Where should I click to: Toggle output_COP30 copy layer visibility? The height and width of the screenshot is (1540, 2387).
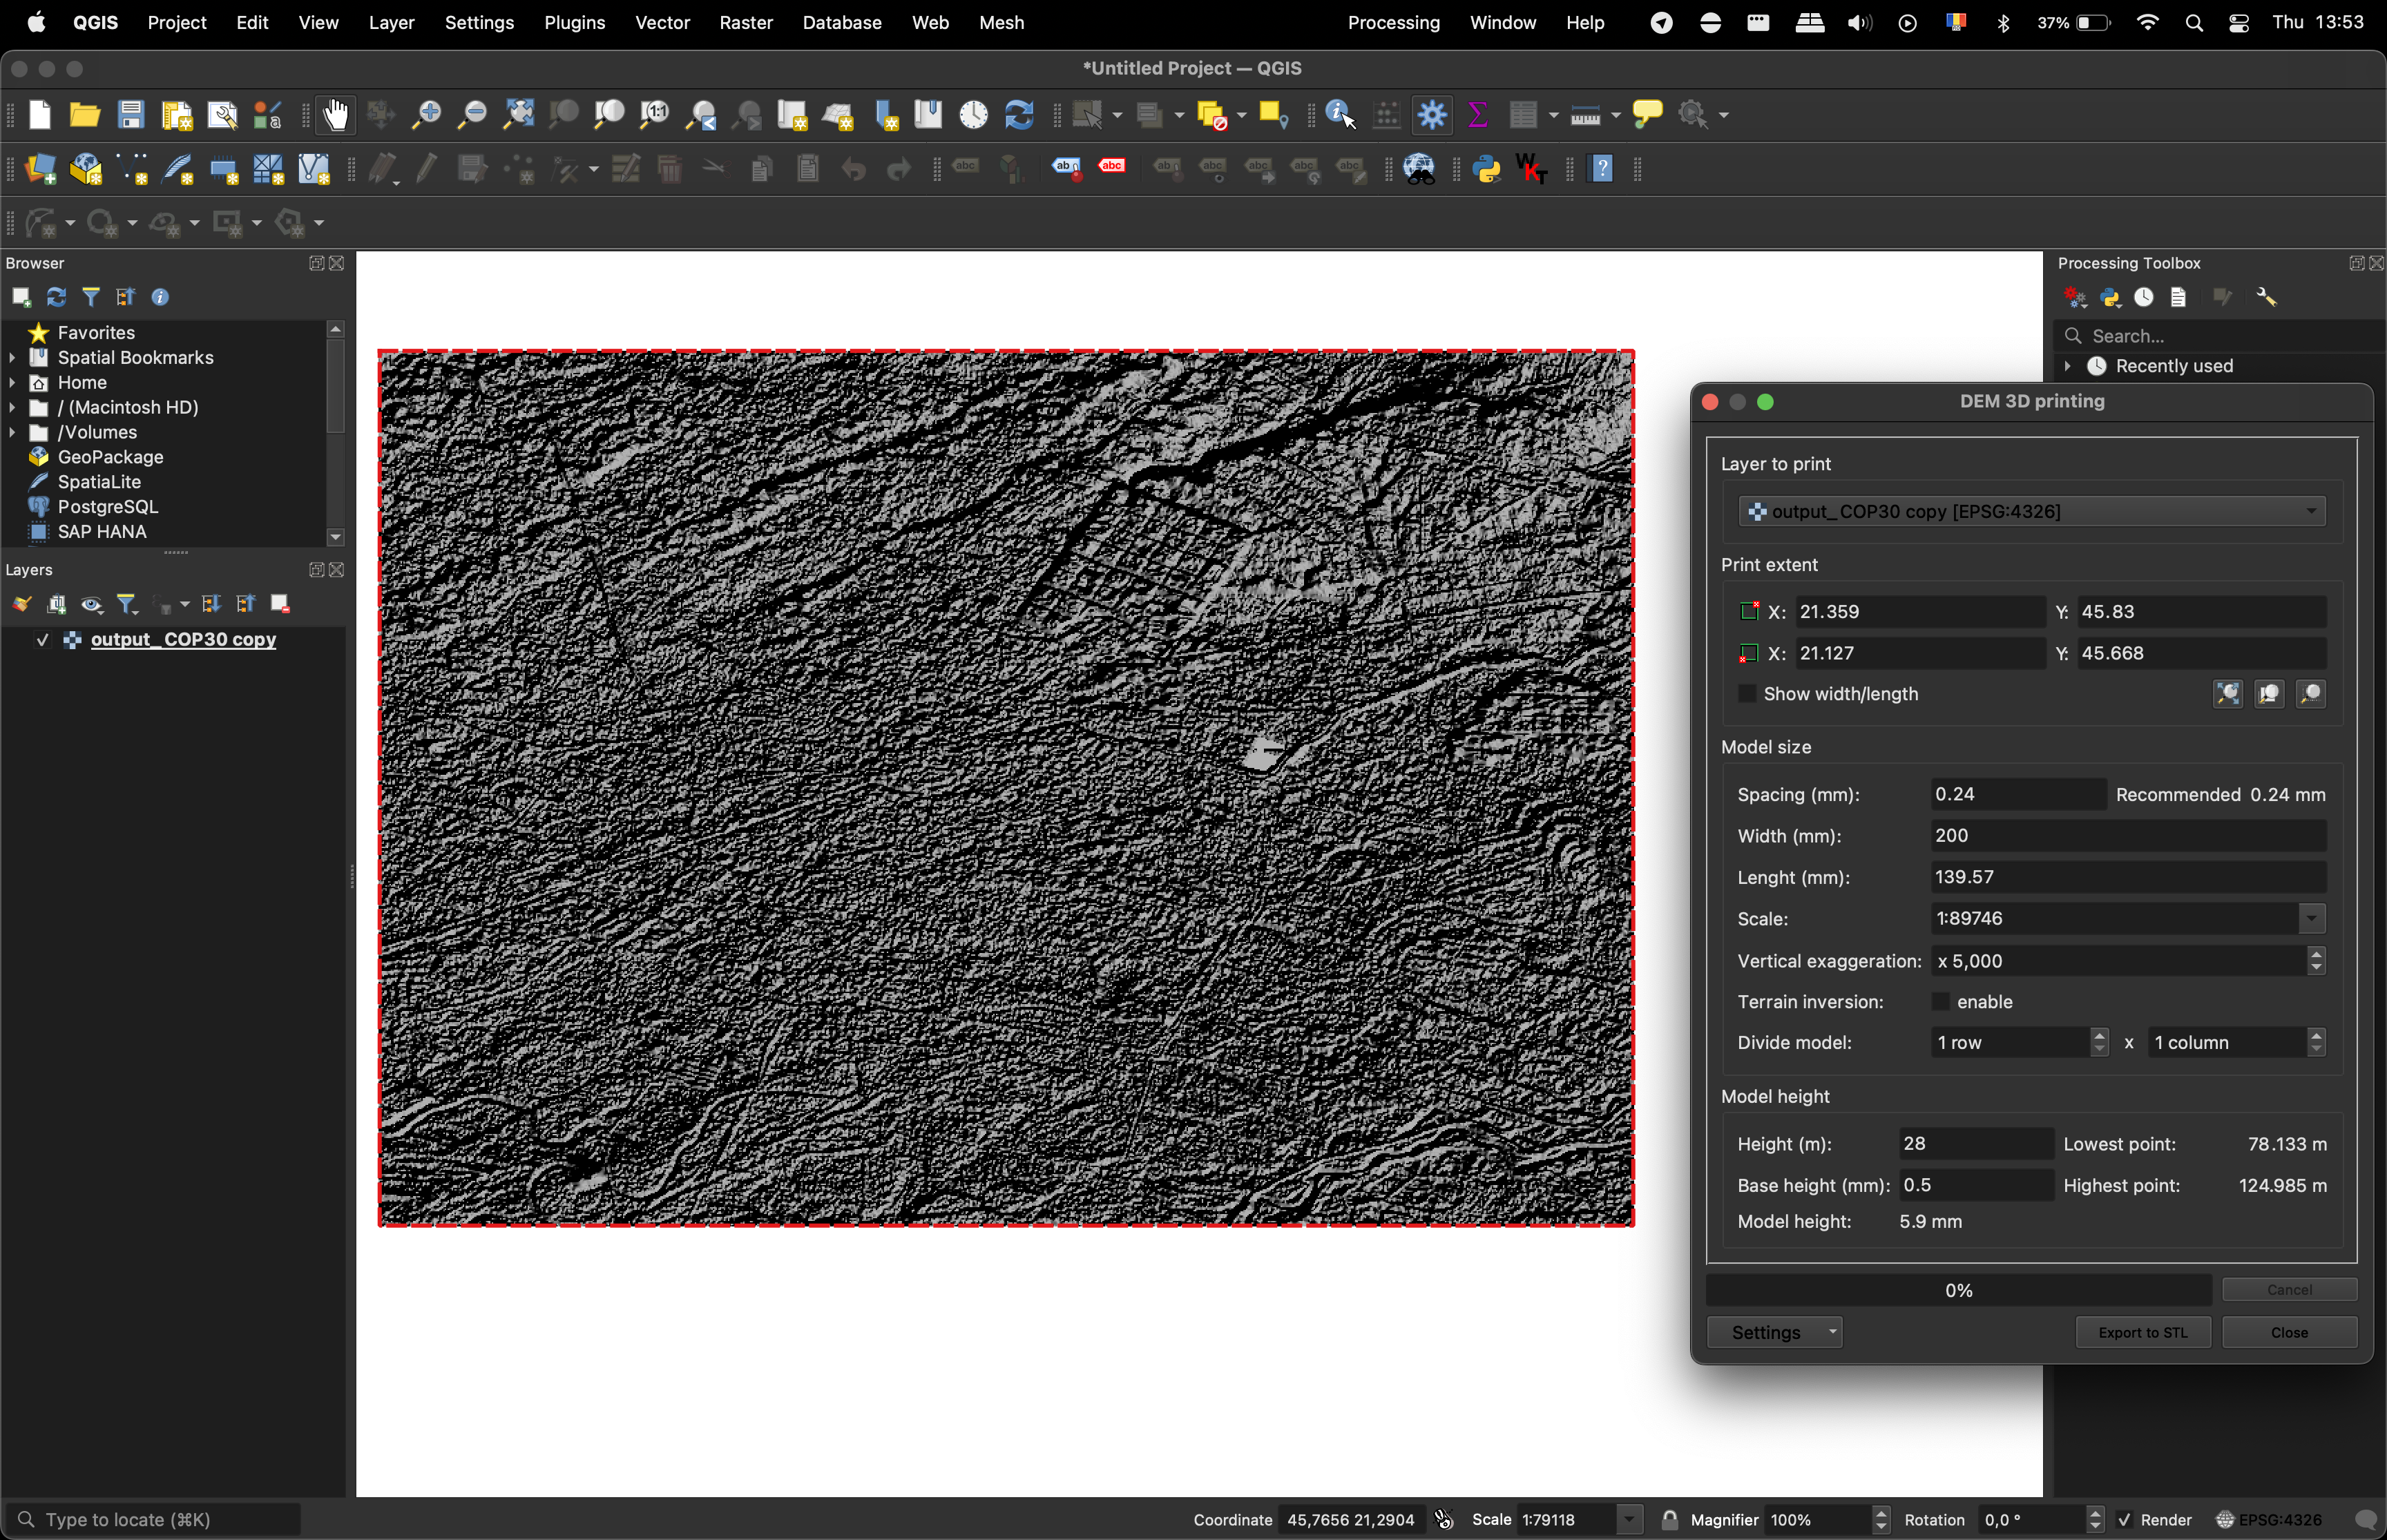click(x=42, y=640)
